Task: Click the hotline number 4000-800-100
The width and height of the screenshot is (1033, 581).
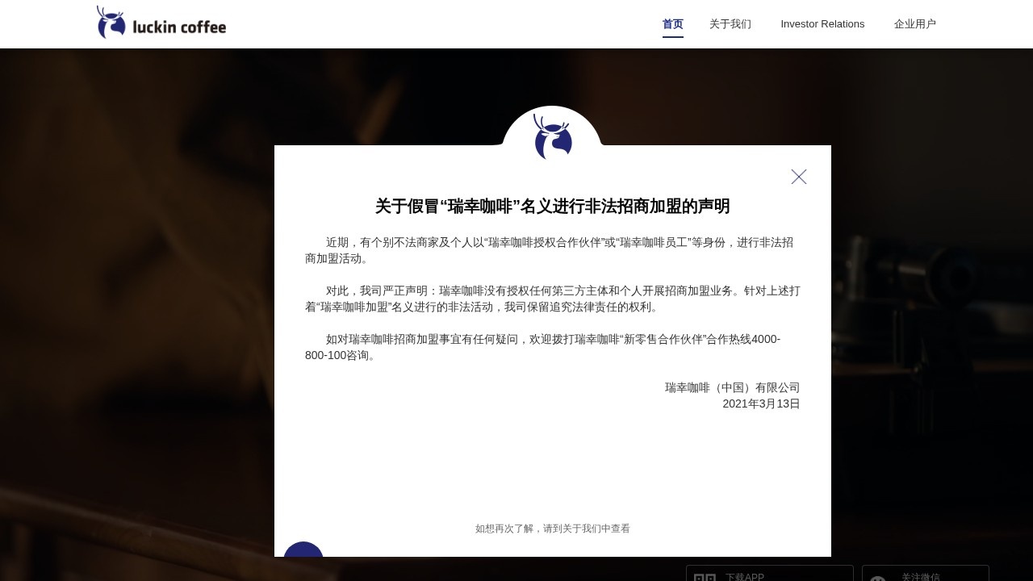Action: tap(765, 339)
